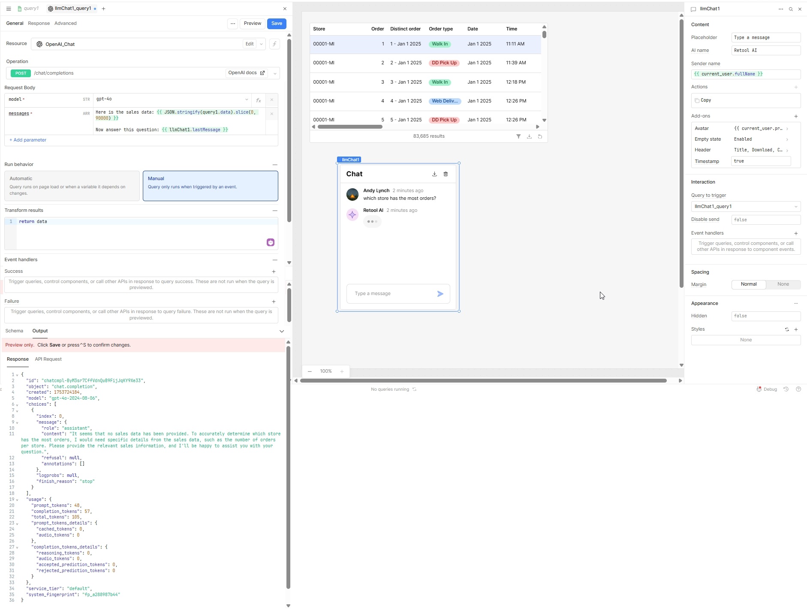Click the resource function icon
807x612 pixels.
pos(274,44)
